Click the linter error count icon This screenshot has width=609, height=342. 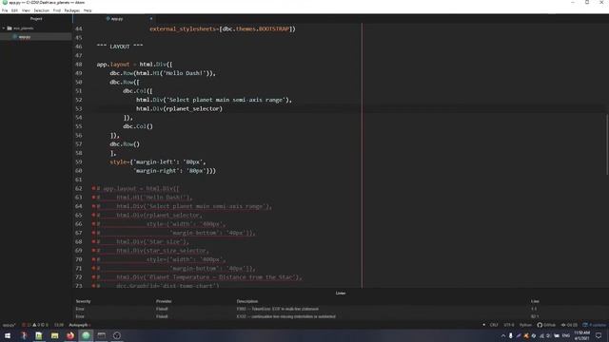click(x=26, y=325)
